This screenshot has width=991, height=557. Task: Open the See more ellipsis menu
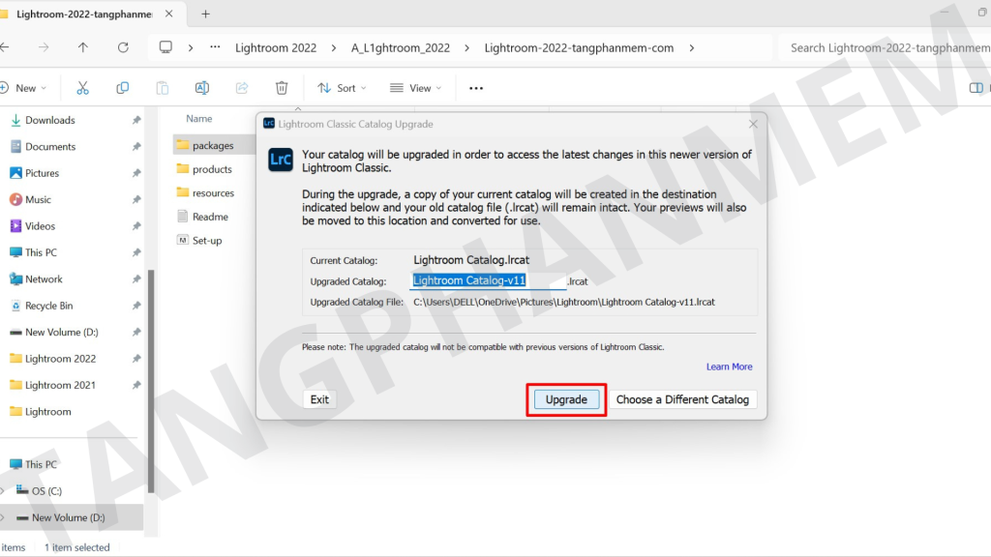475,88
